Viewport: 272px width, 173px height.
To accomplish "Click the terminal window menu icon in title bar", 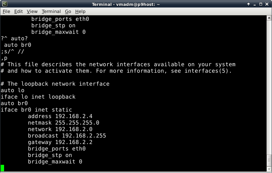I will pos(3,4).
